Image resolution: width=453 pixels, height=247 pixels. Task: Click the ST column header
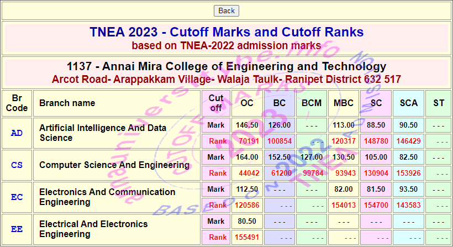[x=438, y=103]
